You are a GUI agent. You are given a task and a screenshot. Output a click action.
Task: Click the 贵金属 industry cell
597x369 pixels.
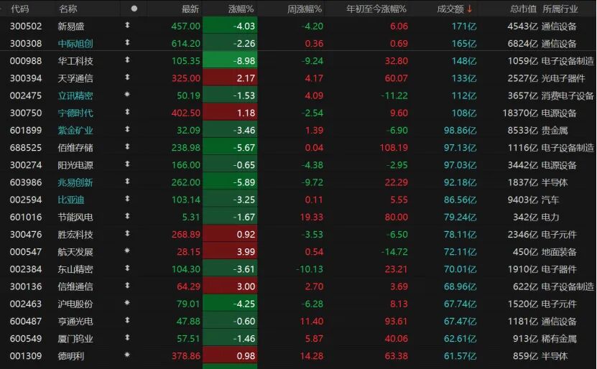555,130
